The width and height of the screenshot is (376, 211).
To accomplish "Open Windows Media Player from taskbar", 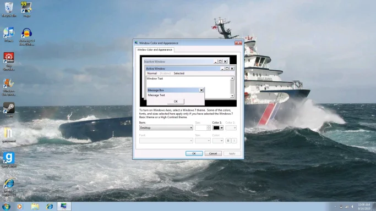I will coord(20,206).
